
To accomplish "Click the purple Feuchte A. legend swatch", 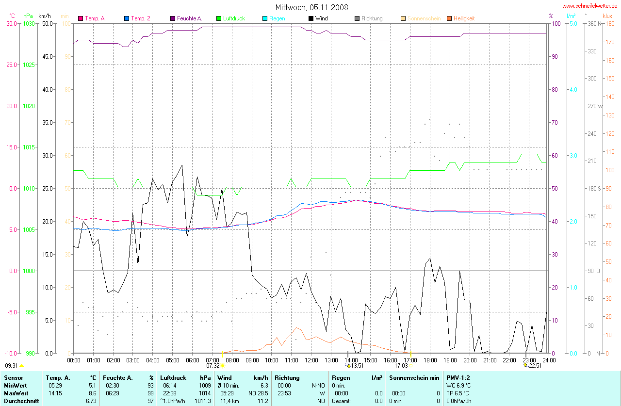I will click(x=173, y=18).
